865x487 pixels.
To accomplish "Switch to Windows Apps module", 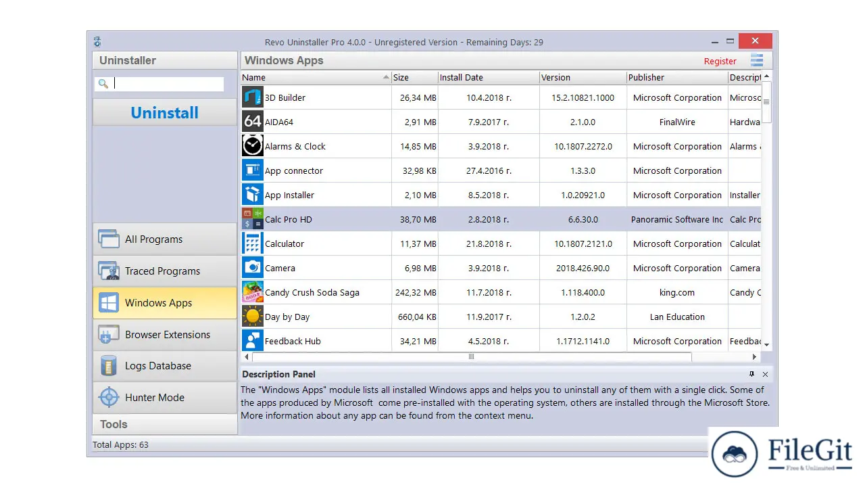I will pyautogui.click(x=165, y=302).
